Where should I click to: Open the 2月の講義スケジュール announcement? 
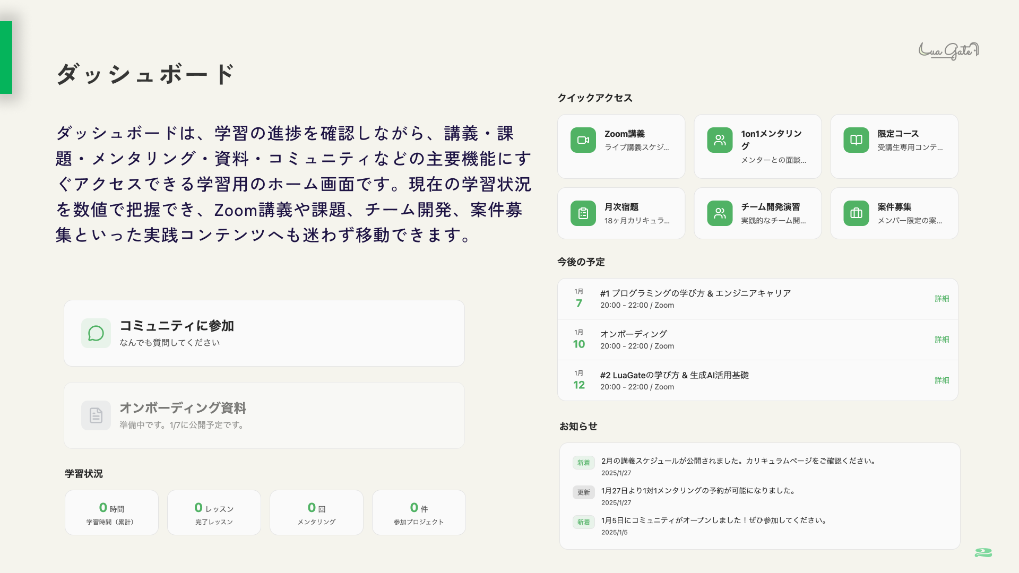[738, 461]
